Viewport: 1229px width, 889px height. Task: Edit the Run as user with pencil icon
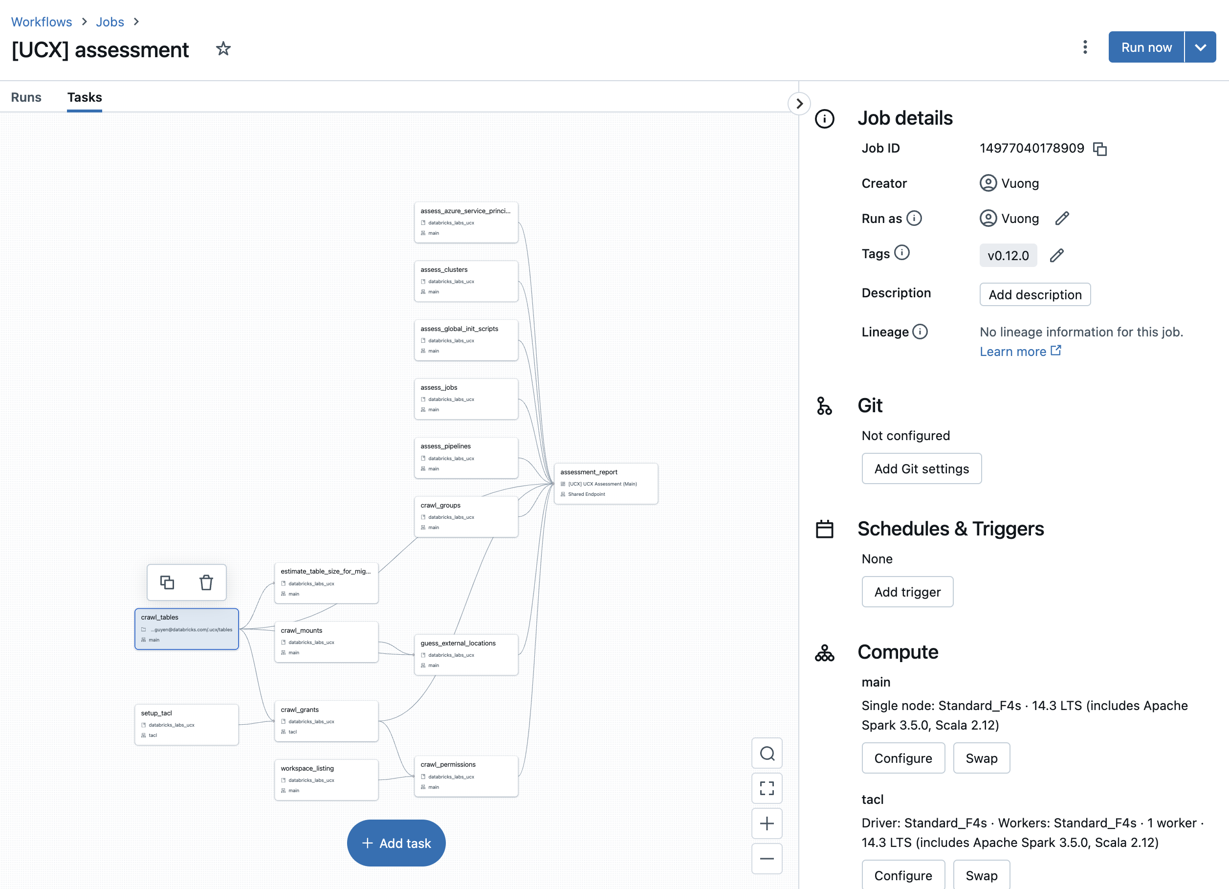click(x=1061, y=219)
